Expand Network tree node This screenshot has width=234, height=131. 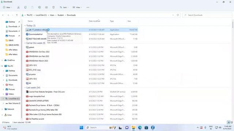pos(2,109)
